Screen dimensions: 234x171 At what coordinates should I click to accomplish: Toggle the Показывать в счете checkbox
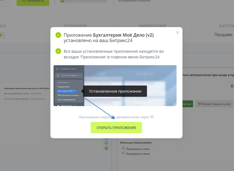pyautogui.click(x=123, y=148)
